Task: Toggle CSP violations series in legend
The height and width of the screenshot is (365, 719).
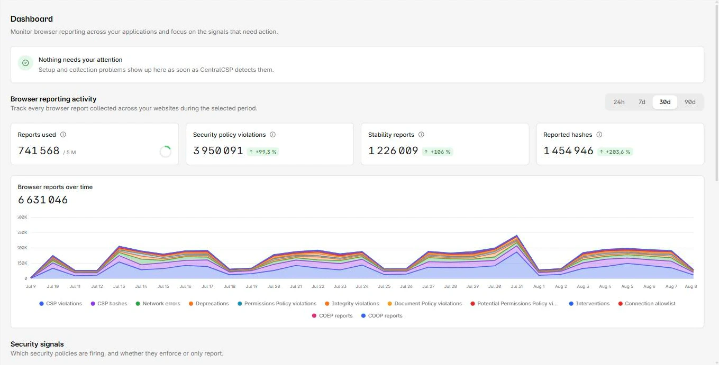Action: 61,304
